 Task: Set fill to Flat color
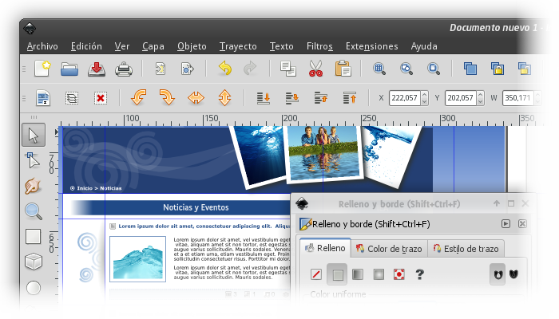coord(337,274)
